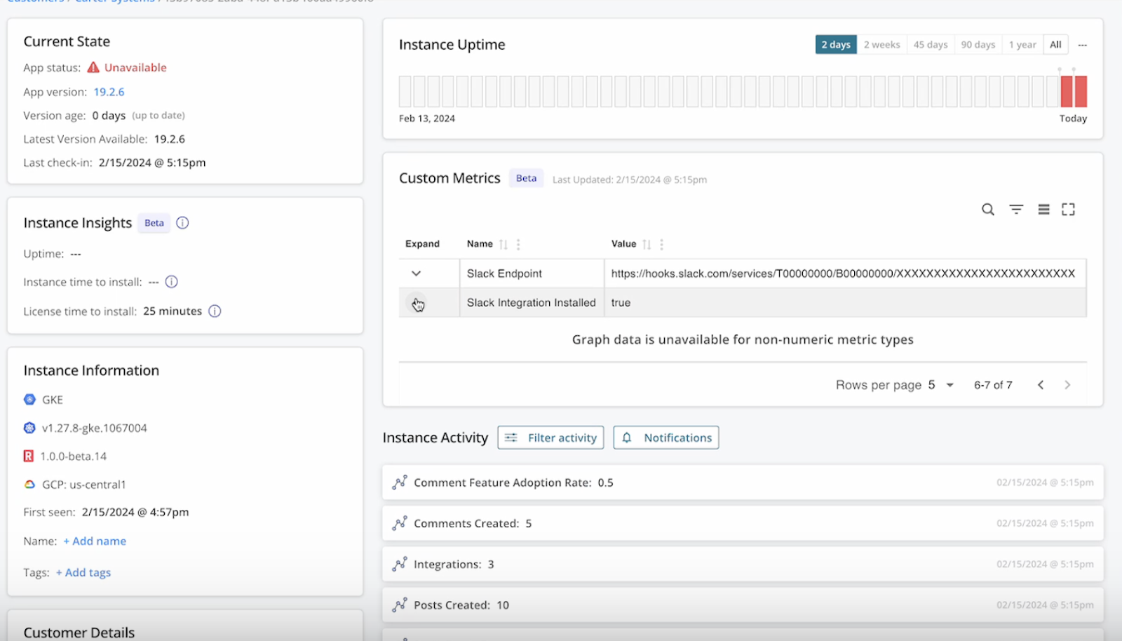Open the Name column options menu

click(x=518, y=244)
